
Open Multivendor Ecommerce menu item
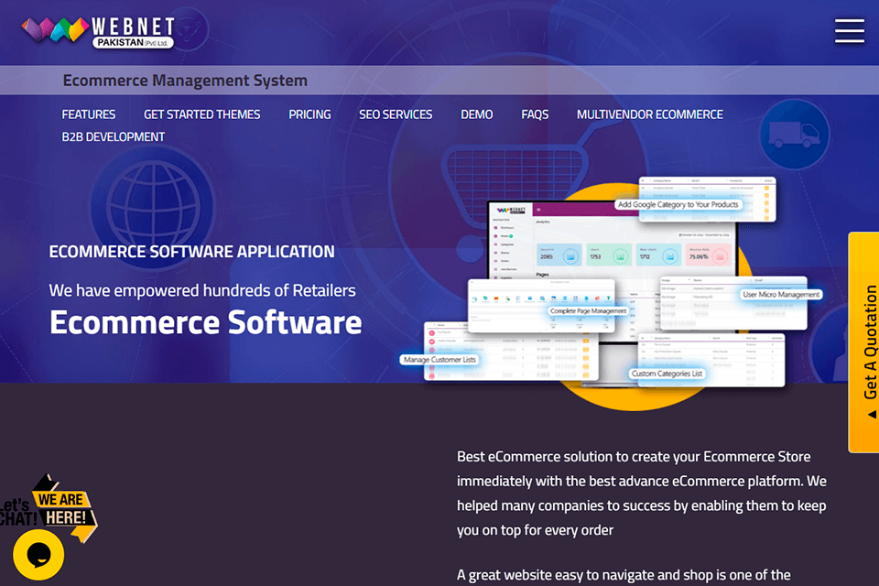pos(650,114)
